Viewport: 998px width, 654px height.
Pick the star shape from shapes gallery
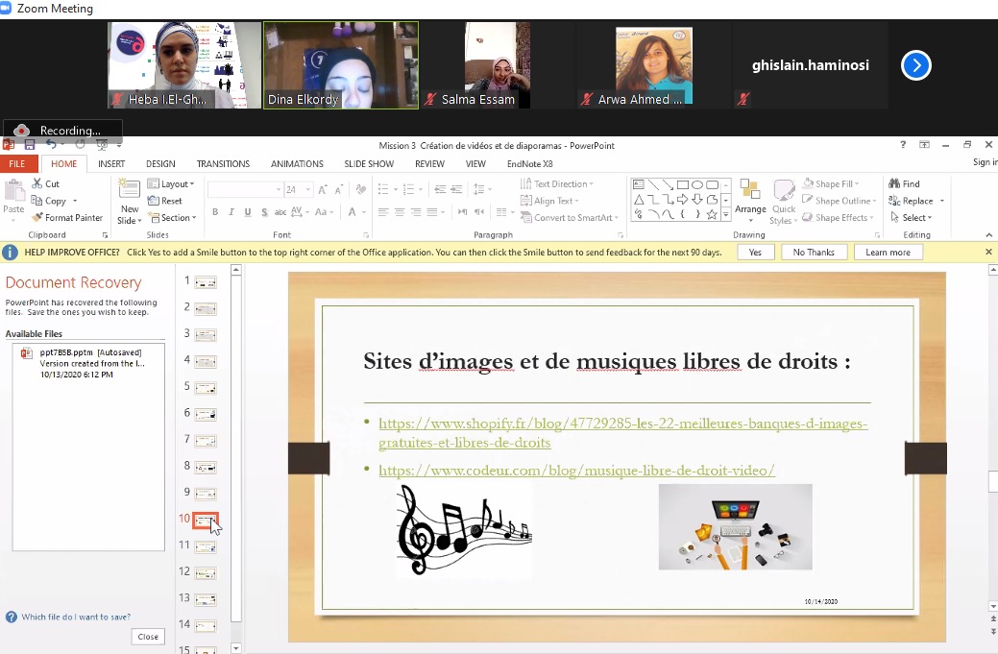712,215
